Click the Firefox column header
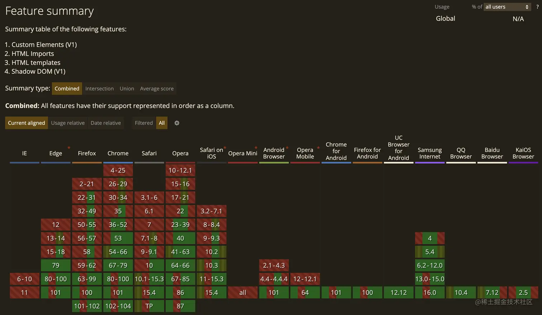Screen dimensions: 542x315 (87, 153)
